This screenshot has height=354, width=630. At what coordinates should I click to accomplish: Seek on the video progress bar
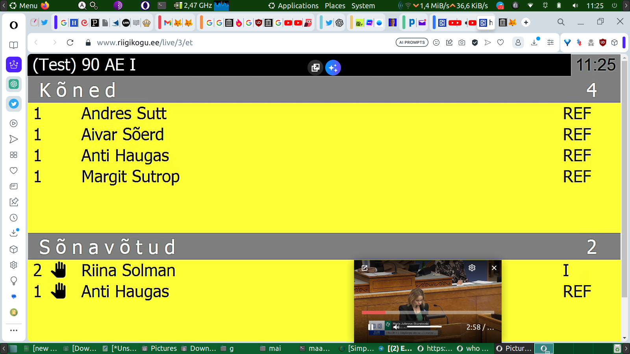pyautogui.click(x=428, y=312)
